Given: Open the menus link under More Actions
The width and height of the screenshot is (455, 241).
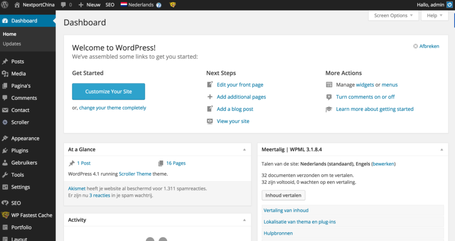Looking at the screenshot, I should point(389,85).
